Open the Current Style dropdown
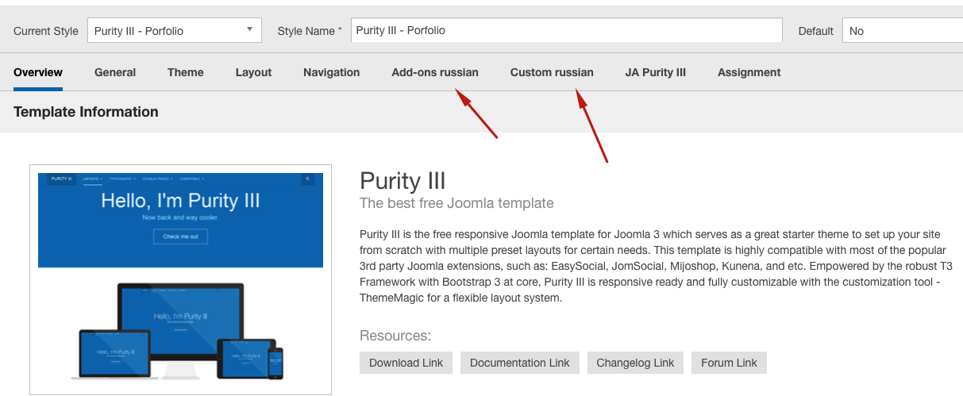The height and width of the screenshot is (396, 963). pyautogui.click(x=174, y=31)
